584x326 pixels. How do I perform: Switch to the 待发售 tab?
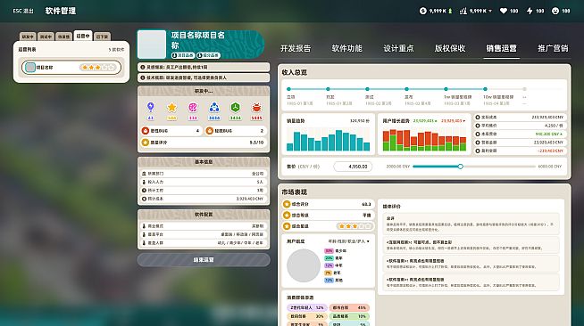coord(64,37)
